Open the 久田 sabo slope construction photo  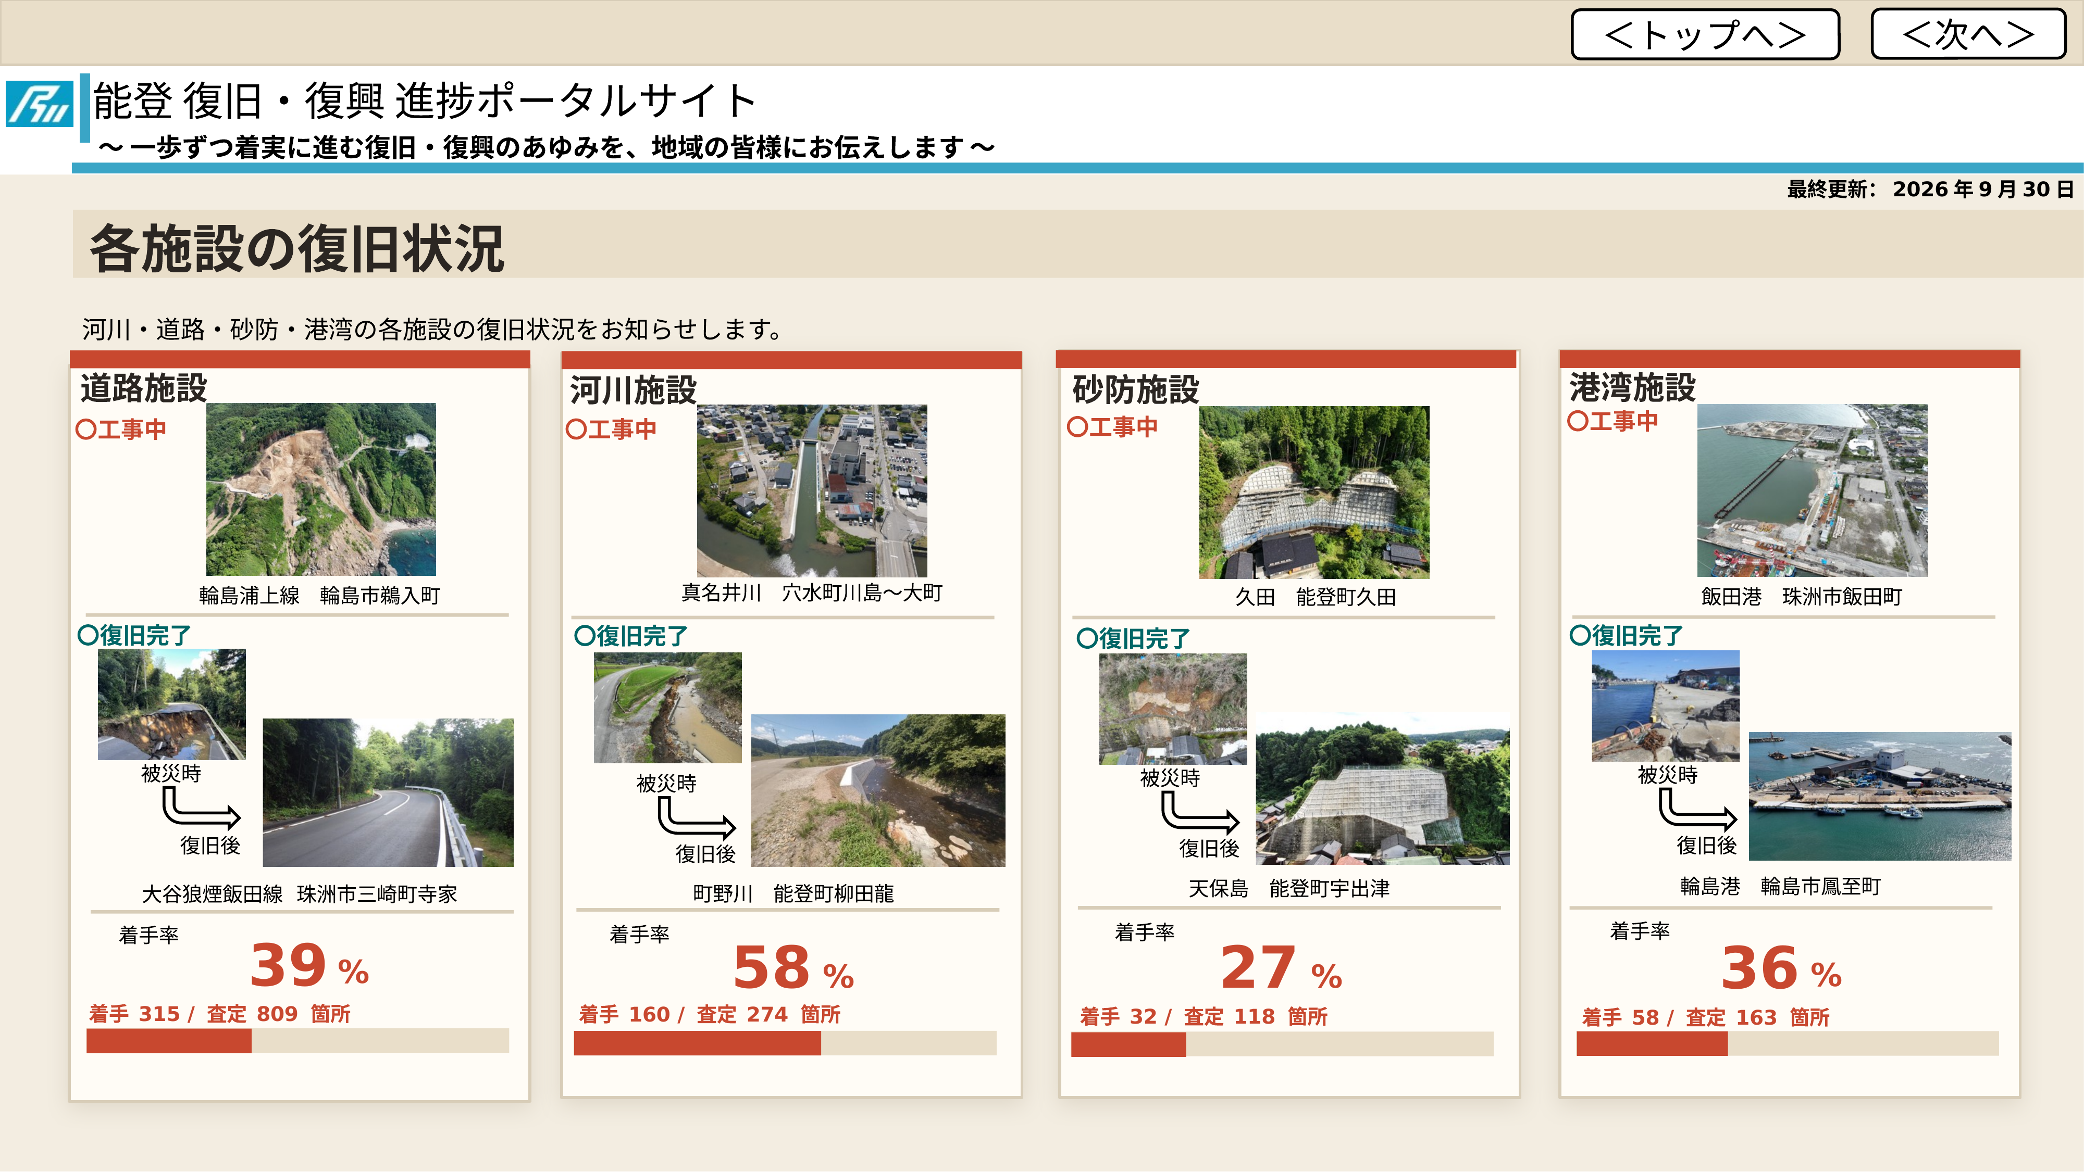click(x=1314, y=492)
